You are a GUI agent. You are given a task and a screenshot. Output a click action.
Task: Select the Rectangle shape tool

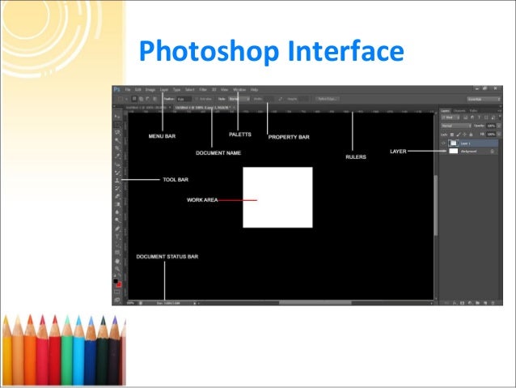tap(116, 253)
